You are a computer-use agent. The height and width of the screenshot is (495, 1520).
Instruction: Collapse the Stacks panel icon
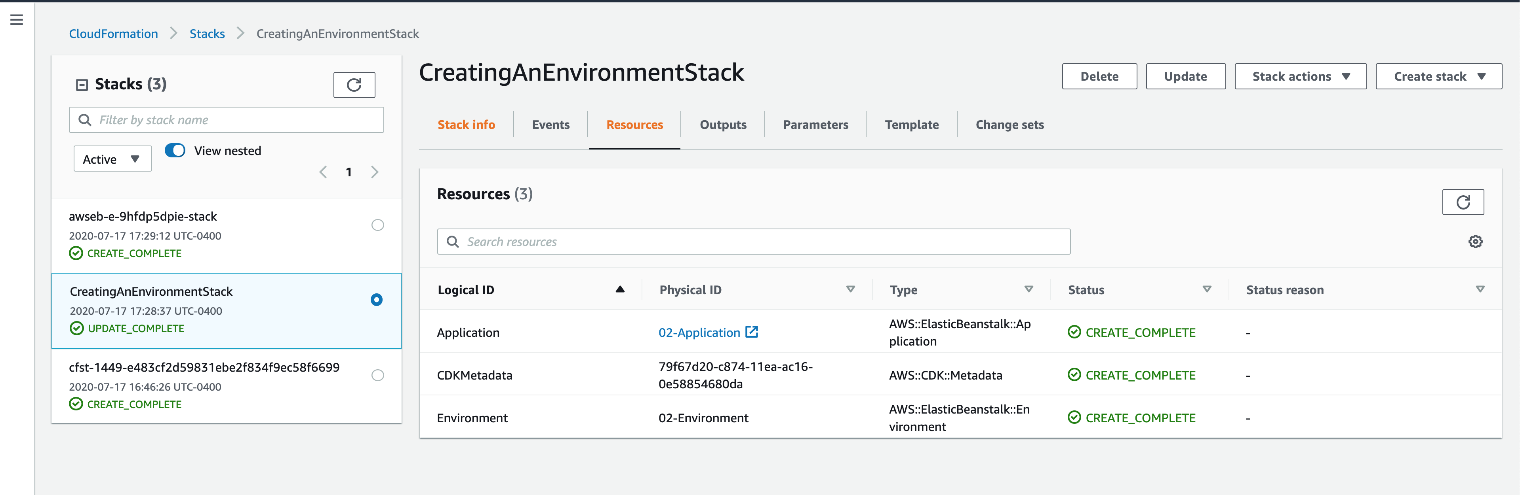pyautogui.click(x=82, y=85)
